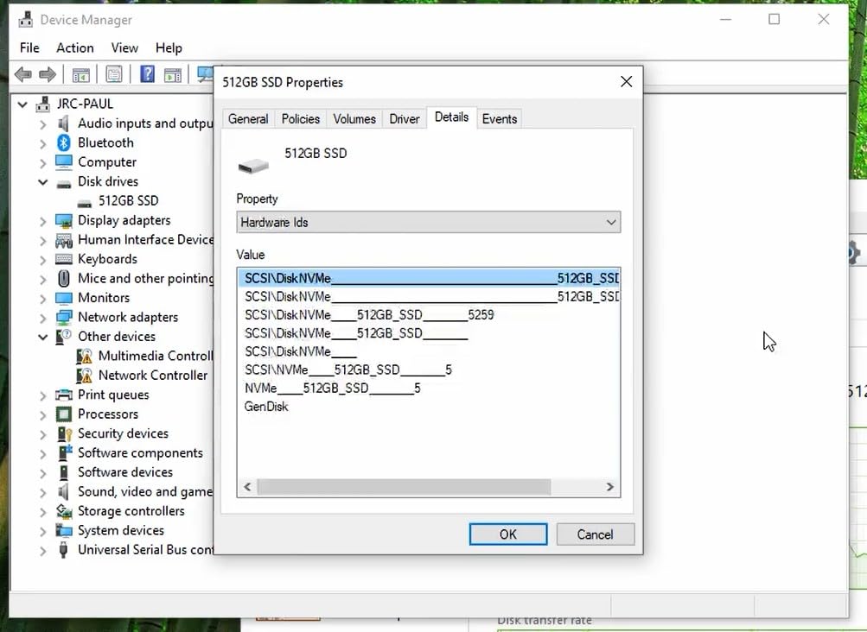Select Network Controller warning icon
Image resolution: width=867 pixels, height=632 pixels.
click(x=84, y=376)
